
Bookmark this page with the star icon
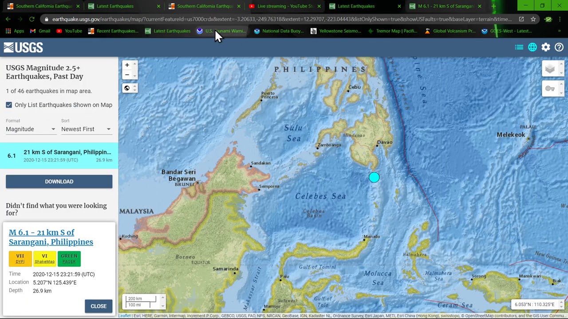[x=533, y=19]
